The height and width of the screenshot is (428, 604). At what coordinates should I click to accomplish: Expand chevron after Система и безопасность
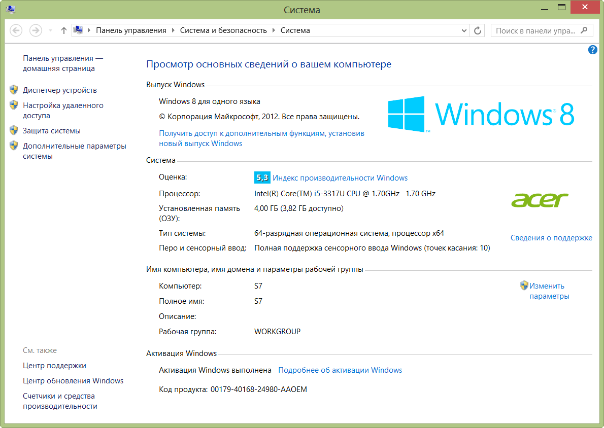pyautogui.click(x=274, y=30)
